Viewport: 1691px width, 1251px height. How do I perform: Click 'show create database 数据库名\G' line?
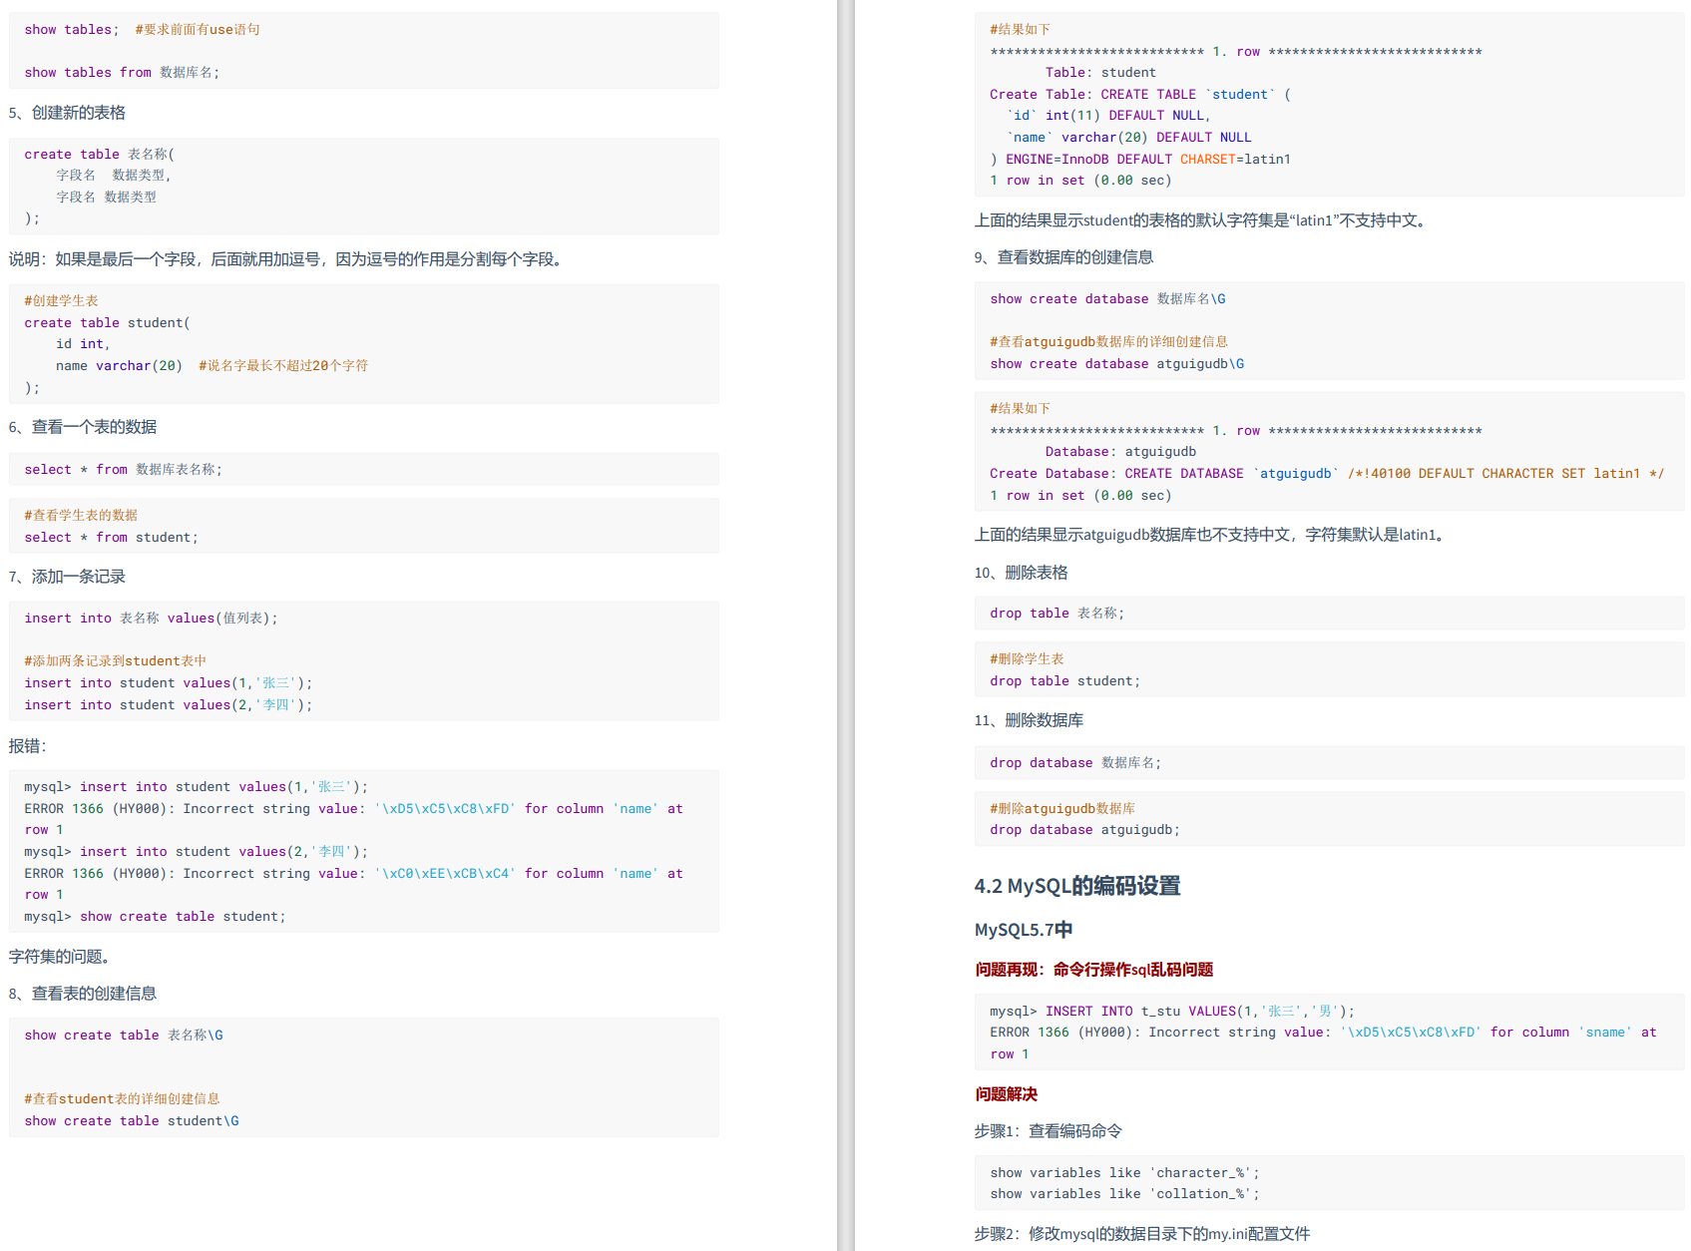point(1107,299)
